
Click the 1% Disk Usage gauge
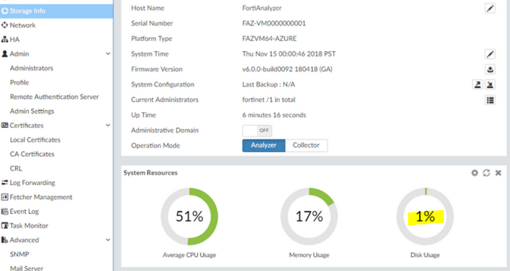point(425,216)
